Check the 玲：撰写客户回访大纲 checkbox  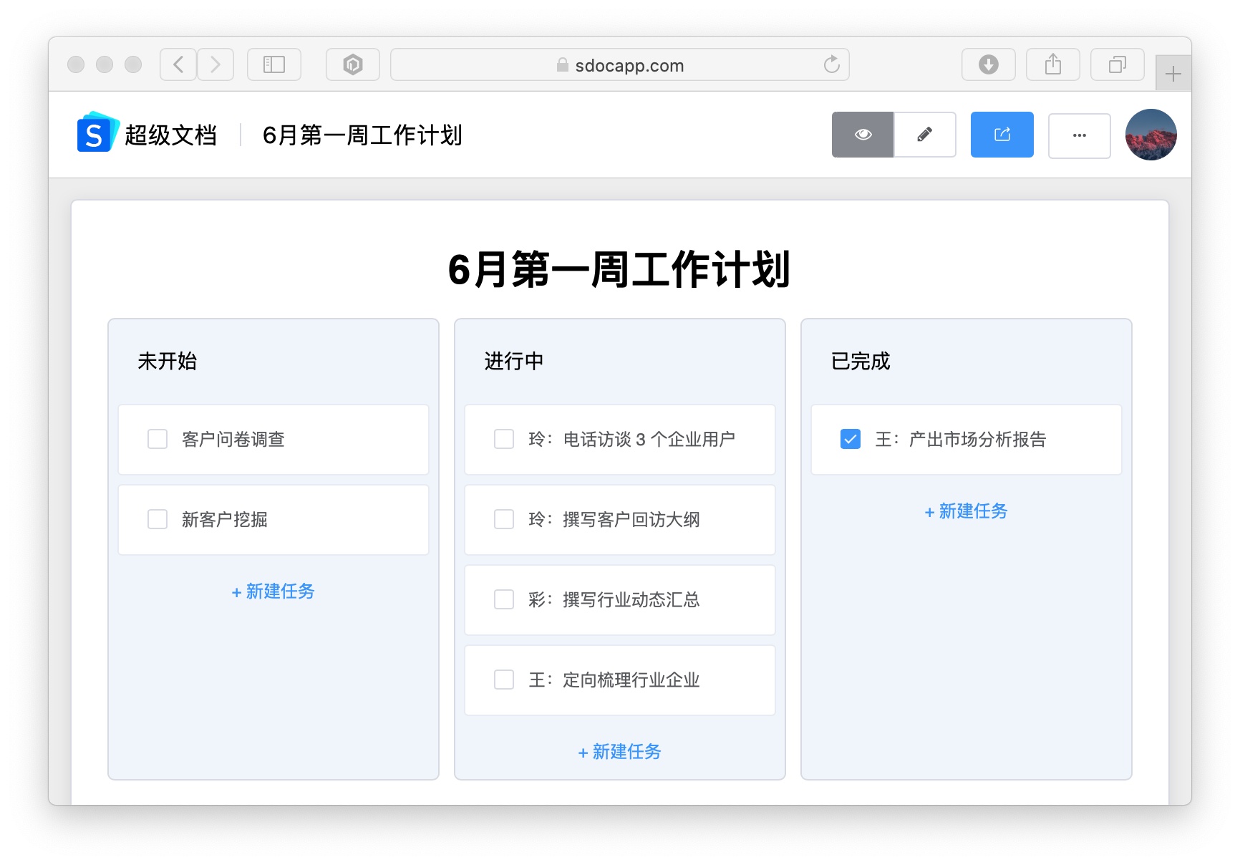coord(504,519)
